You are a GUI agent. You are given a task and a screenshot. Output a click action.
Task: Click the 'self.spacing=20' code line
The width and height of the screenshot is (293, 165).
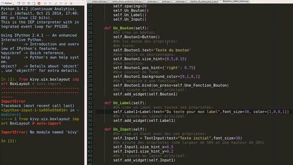pyautogui.click(x=130, y=6)
